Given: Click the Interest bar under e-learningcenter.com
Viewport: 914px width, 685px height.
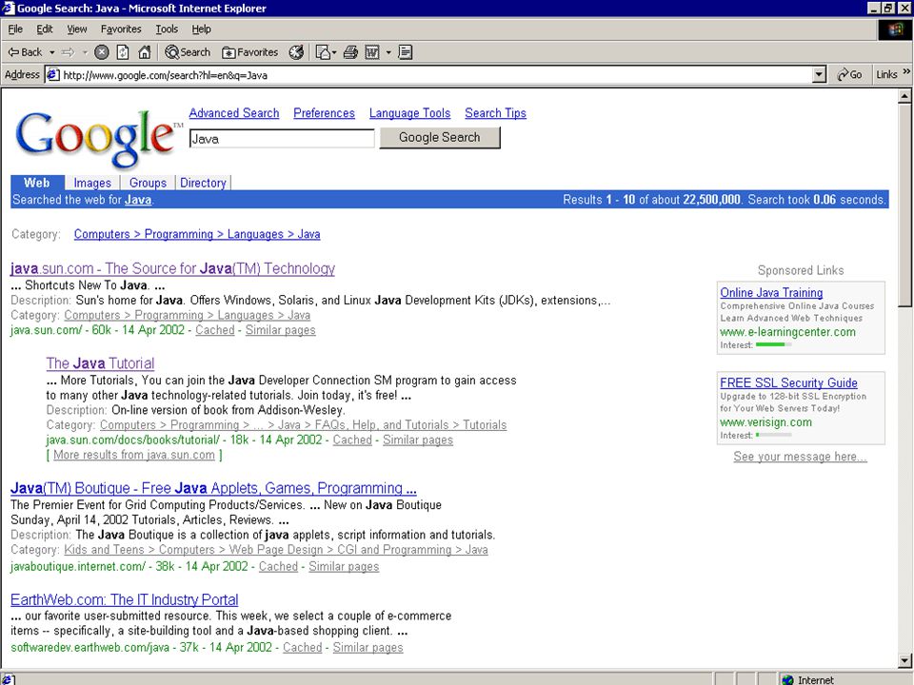Looking at the screenshot, I should 773,344.
